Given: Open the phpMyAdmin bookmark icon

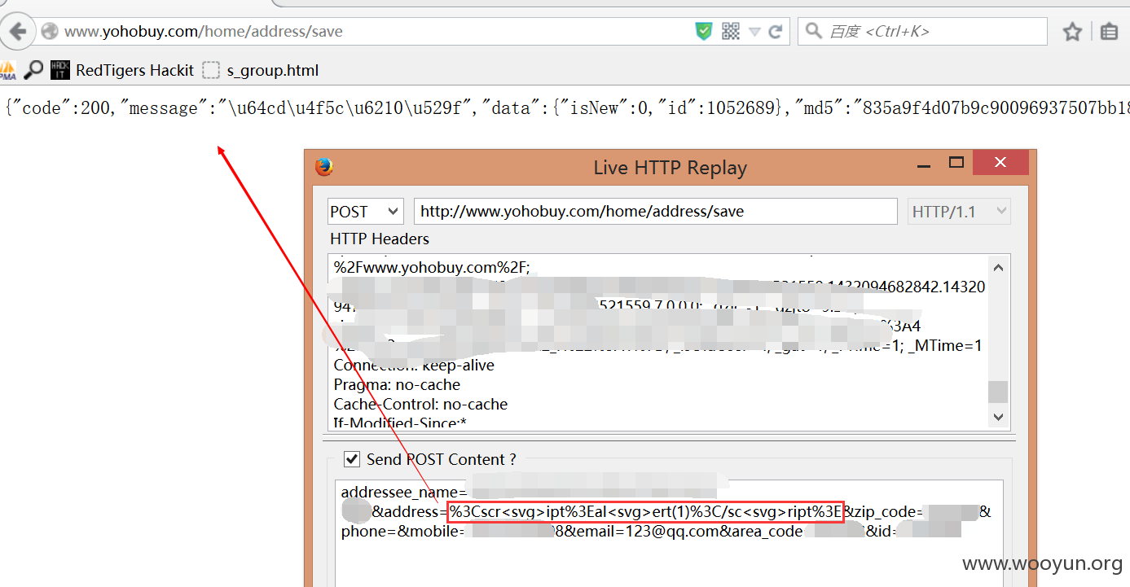Looking at the screenshot, I should click(7, 70).
